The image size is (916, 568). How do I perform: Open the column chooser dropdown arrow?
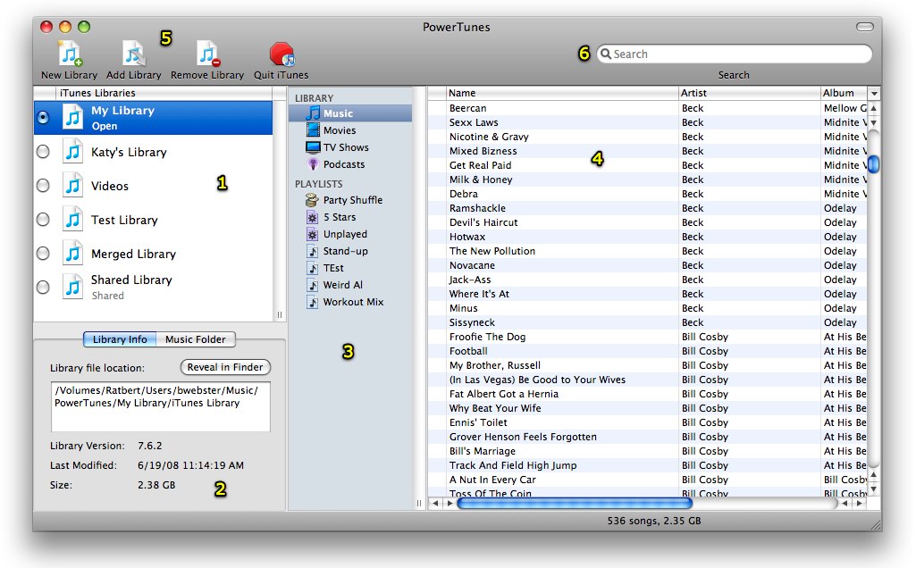(x=873, y=93)
